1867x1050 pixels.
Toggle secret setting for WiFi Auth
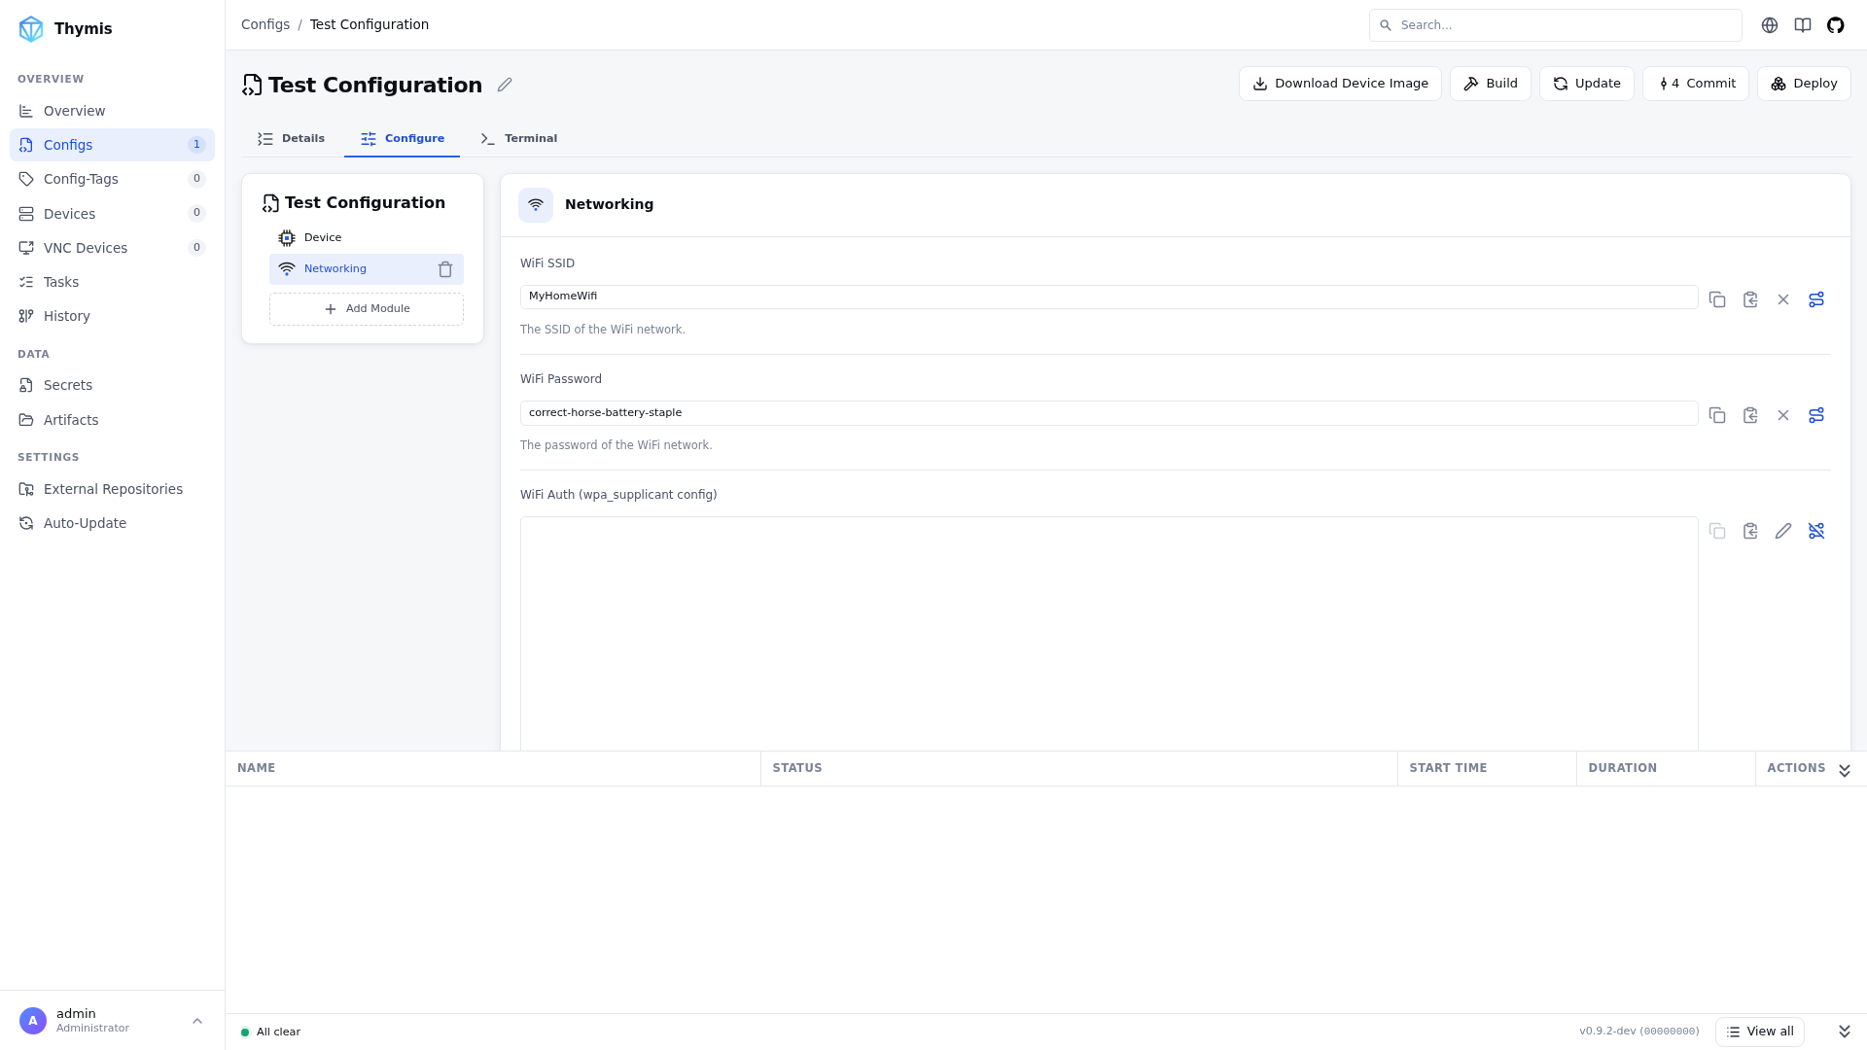[x=1816, y=531]
